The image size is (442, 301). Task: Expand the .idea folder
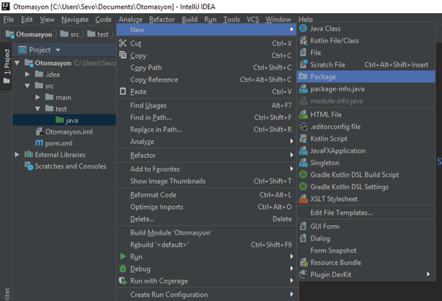[x=27, y=75]
